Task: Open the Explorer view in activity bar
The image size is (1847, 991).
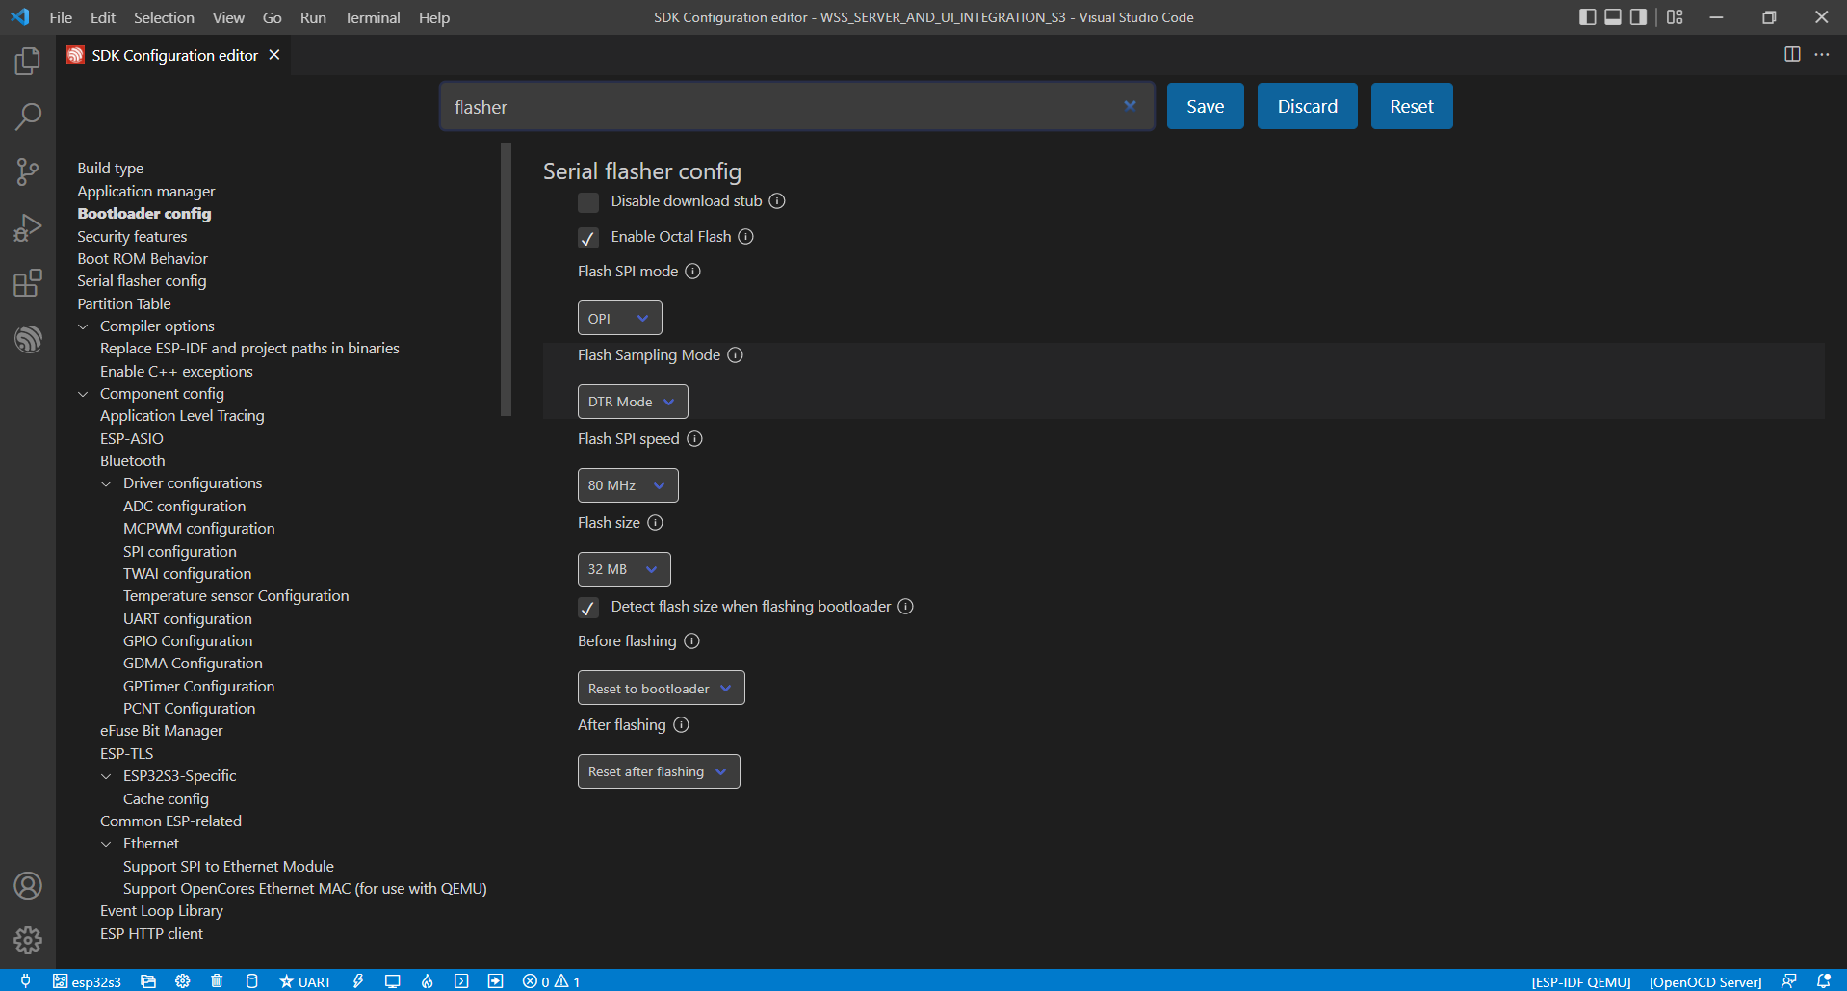Action: point(28,62)
